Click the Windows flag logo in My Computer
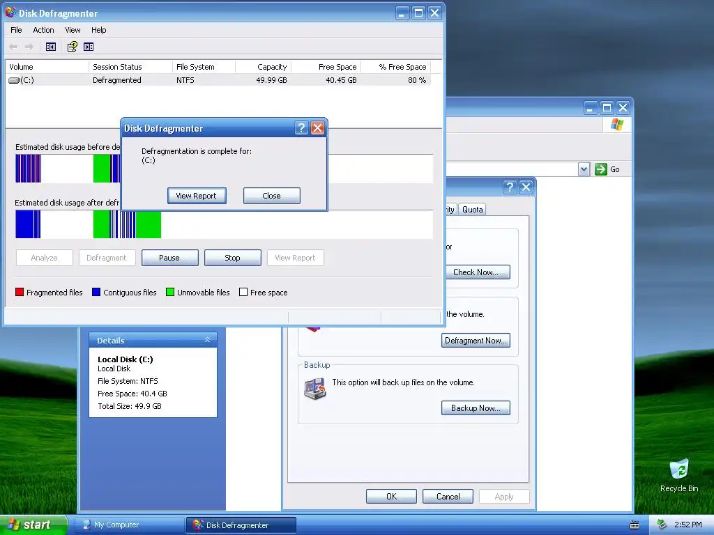The image size is (714, 535). coord(617,124)
